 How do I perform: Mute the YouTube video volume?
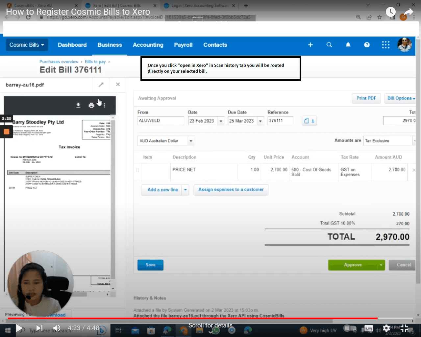[x=57, y=328]
